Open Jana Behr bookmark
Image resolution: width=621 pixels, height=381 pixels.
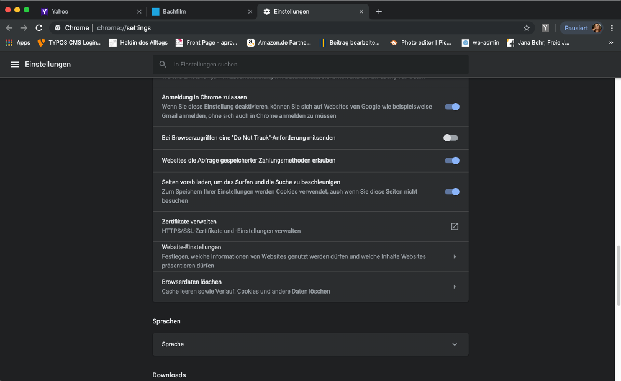click(x=538, y=42)
